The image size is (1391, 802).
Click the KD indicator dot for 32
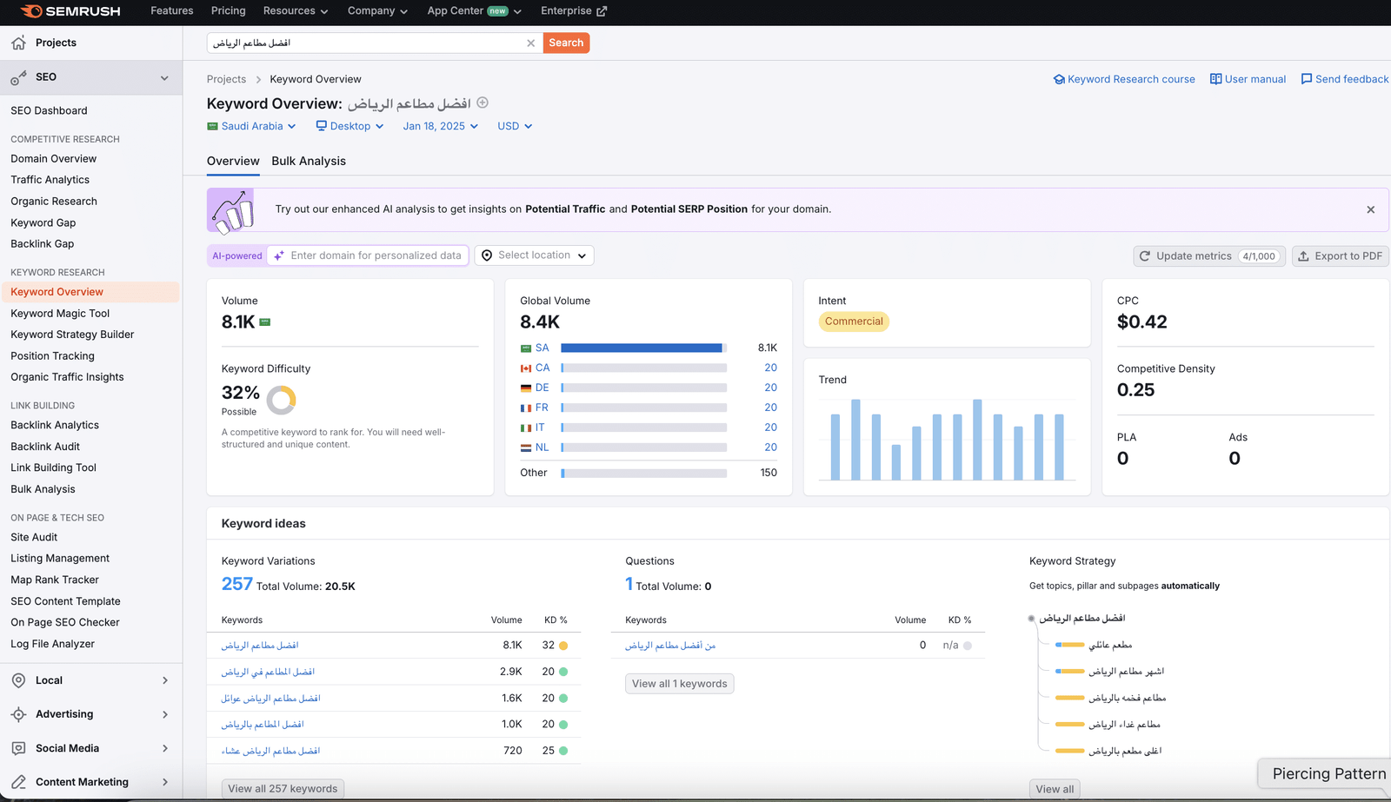tap(563, 646)
